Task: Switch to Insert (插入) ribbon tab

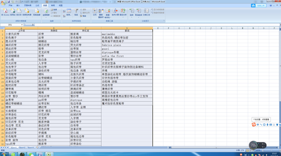Action: (x=18, y=6)
